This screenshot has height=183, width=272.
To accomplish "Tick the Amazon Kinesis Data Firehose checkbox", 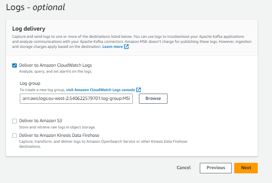I will [15, 136].
